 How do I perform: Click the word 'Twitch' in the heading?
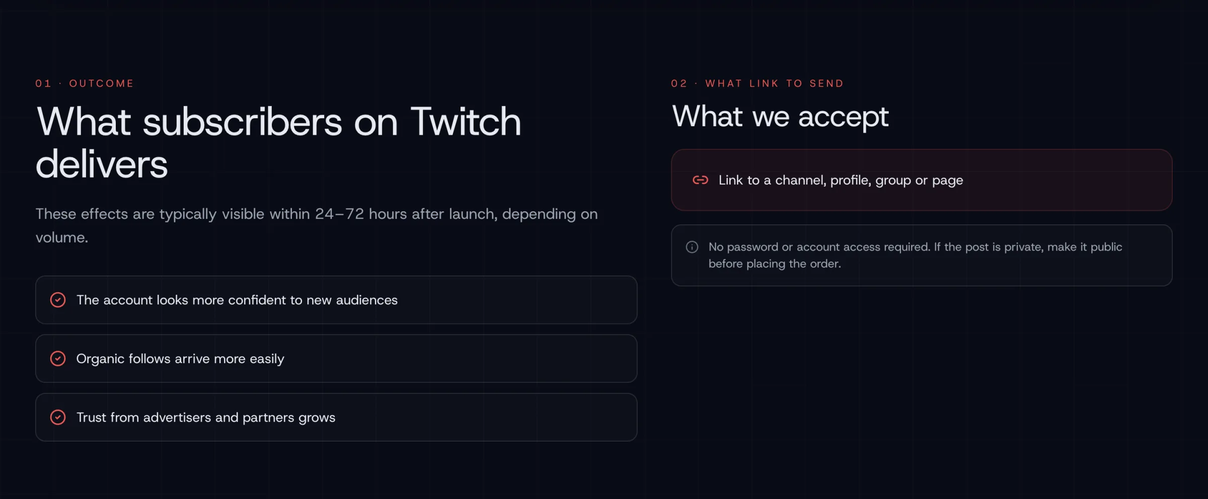(466, 122)
